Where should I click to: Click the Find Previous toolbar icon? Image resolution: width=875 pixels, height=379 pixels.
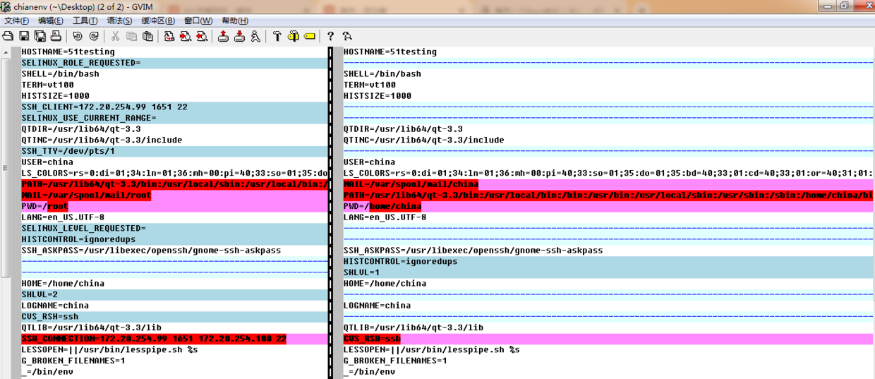point(202,36)
